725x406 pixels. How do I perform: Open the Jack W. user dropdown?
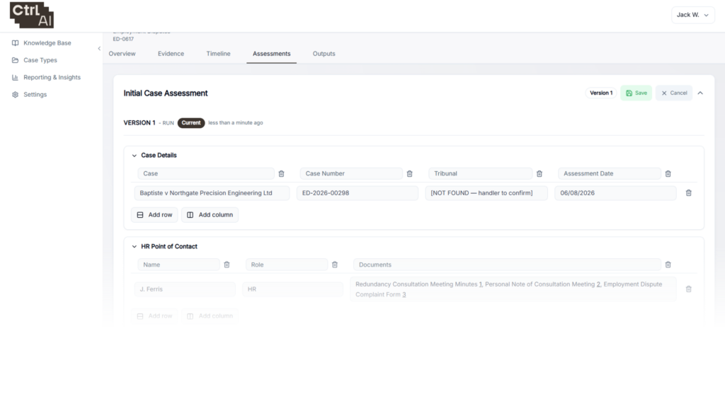pos(692,15)
